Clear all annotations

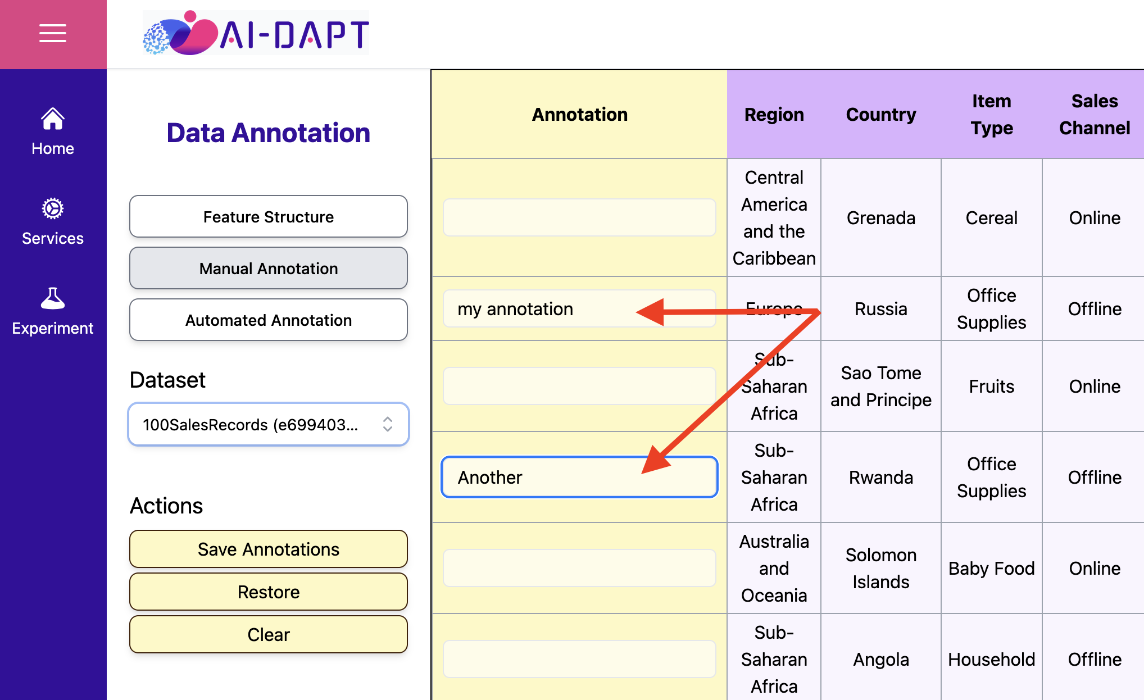click(269, 634)
